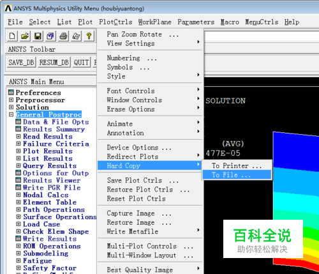This screenshot has height=274, width=319.
Task: Click the Results Summary dialog icon
Action: click(x=19, y=129)
